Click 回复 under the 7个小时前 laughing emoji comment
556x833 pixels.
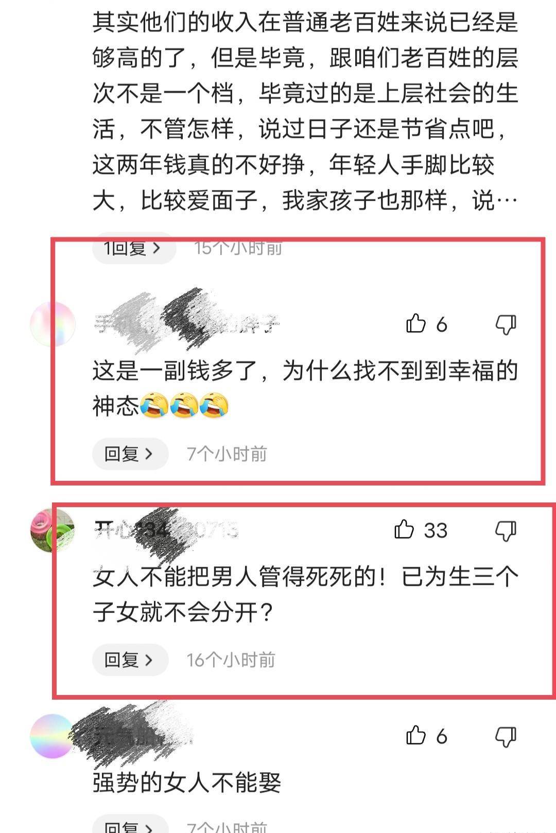130,454
